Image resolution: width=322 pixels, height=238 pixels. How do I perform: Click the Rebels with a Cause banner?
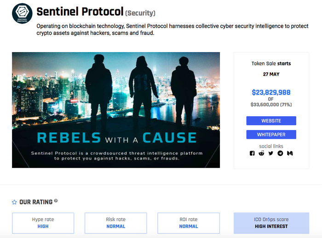[x=116, y=110]
